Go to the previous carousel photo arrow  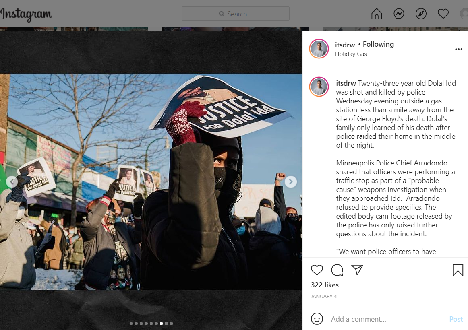12,181
